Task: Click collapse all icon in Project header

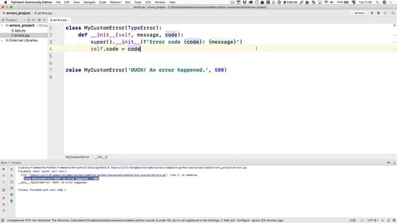Action: point(33,20)
